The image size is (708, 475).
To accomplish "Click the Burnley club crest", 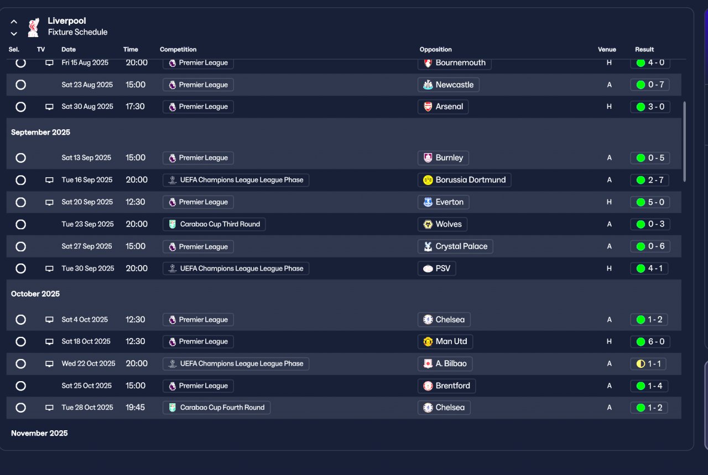I will click(428, 158).
